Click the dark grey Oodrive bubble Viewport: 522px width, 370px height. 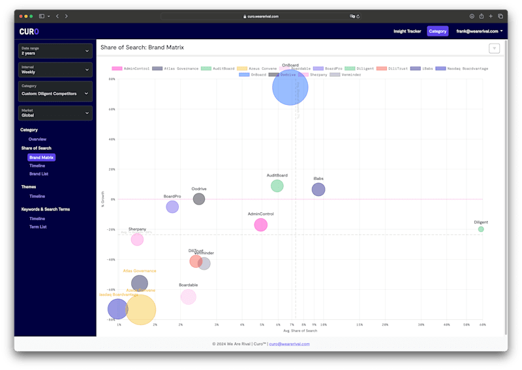click(x=199, y=199)
